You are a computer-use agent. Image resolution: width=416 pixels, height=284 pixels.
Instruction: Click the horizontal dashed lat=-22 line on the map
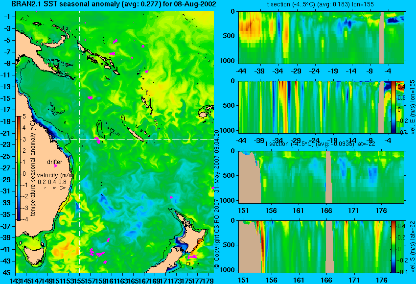[x=133, y=140]
